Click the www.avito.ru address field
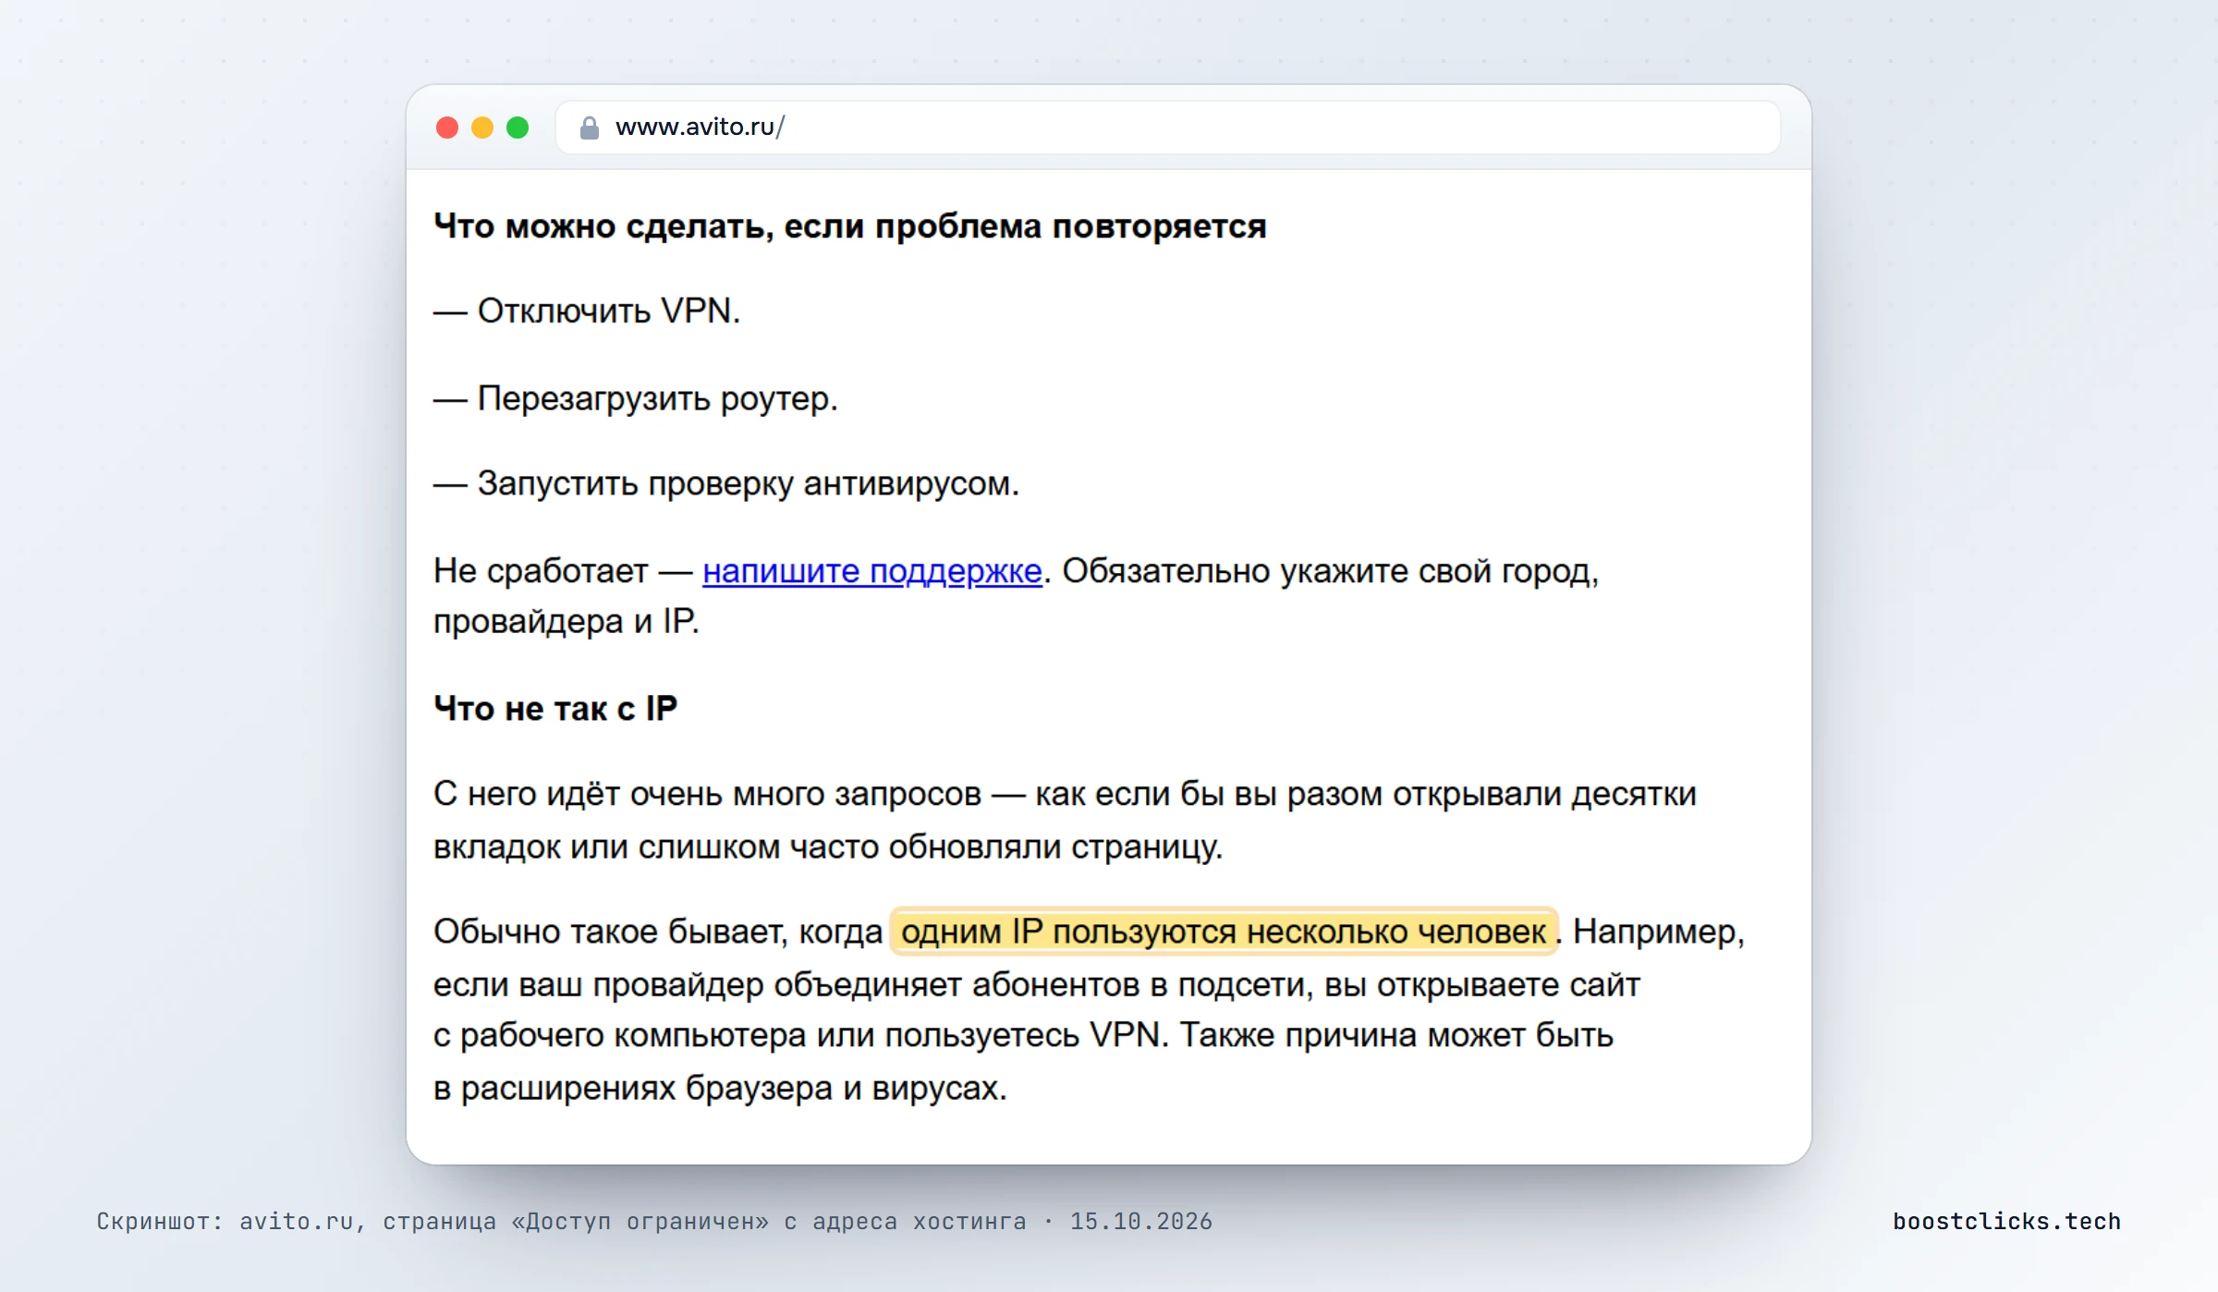 click(x=1167, y=128)
